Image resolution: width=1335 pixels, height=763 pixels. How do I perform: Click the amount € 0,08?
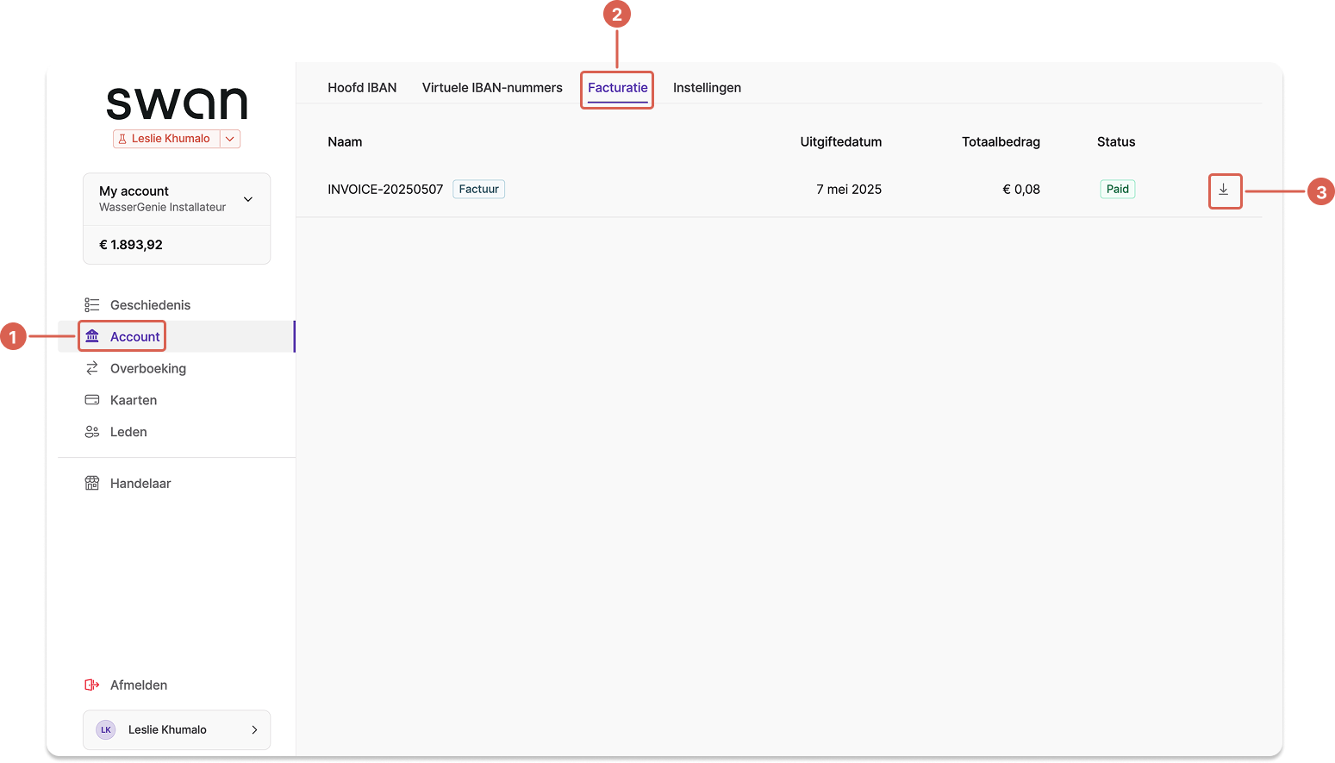click(1021, 190)
